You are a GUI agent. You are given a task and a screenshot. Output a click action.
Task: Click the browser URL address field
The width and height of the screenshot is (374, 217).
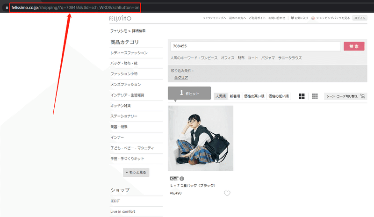click(75, 7)
